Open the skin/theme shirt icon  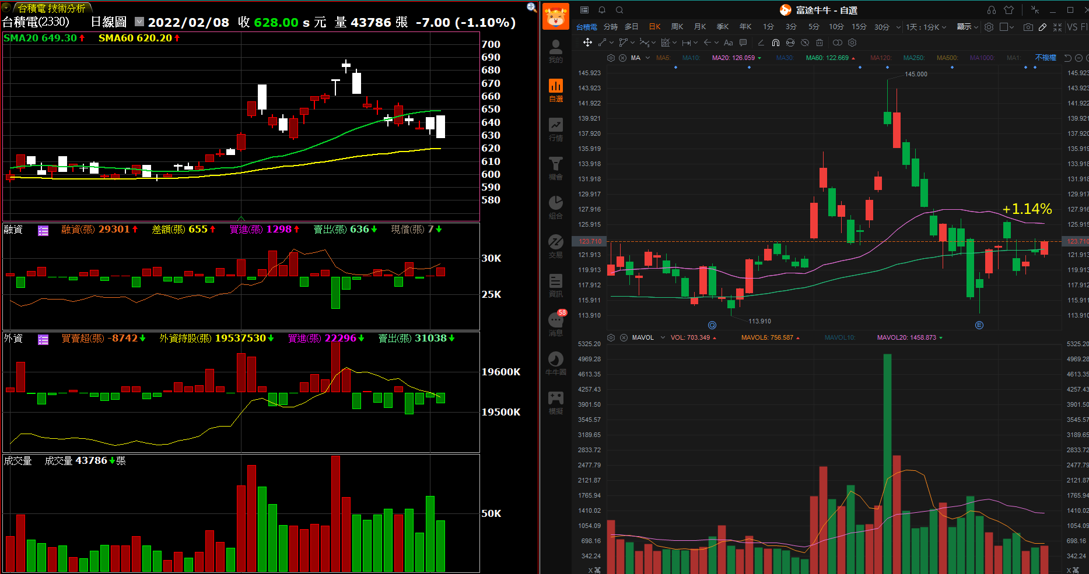(1009, 10)
